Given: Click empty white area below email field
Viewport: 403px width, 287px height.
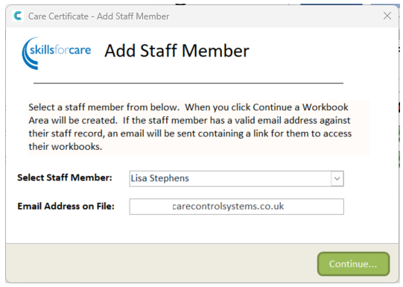Looking at the screenshot, I should point(200,229).
